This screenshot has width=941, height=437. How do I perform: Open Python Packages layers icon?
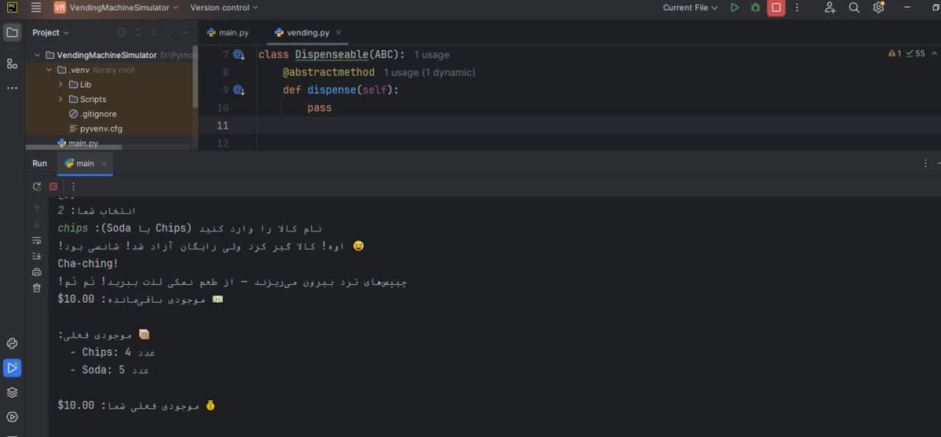12,392
